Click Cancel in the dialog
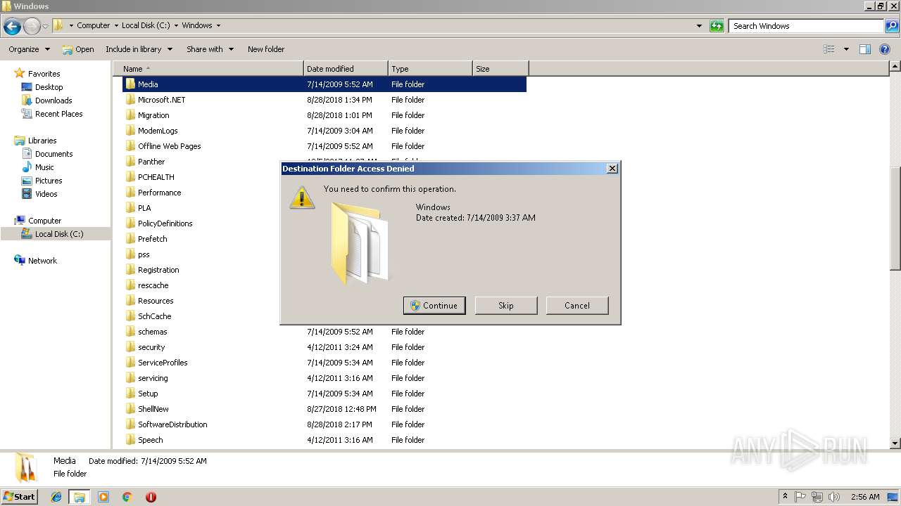Image resolution: width=901 pixels, height=506 pixels. point(577,306)
